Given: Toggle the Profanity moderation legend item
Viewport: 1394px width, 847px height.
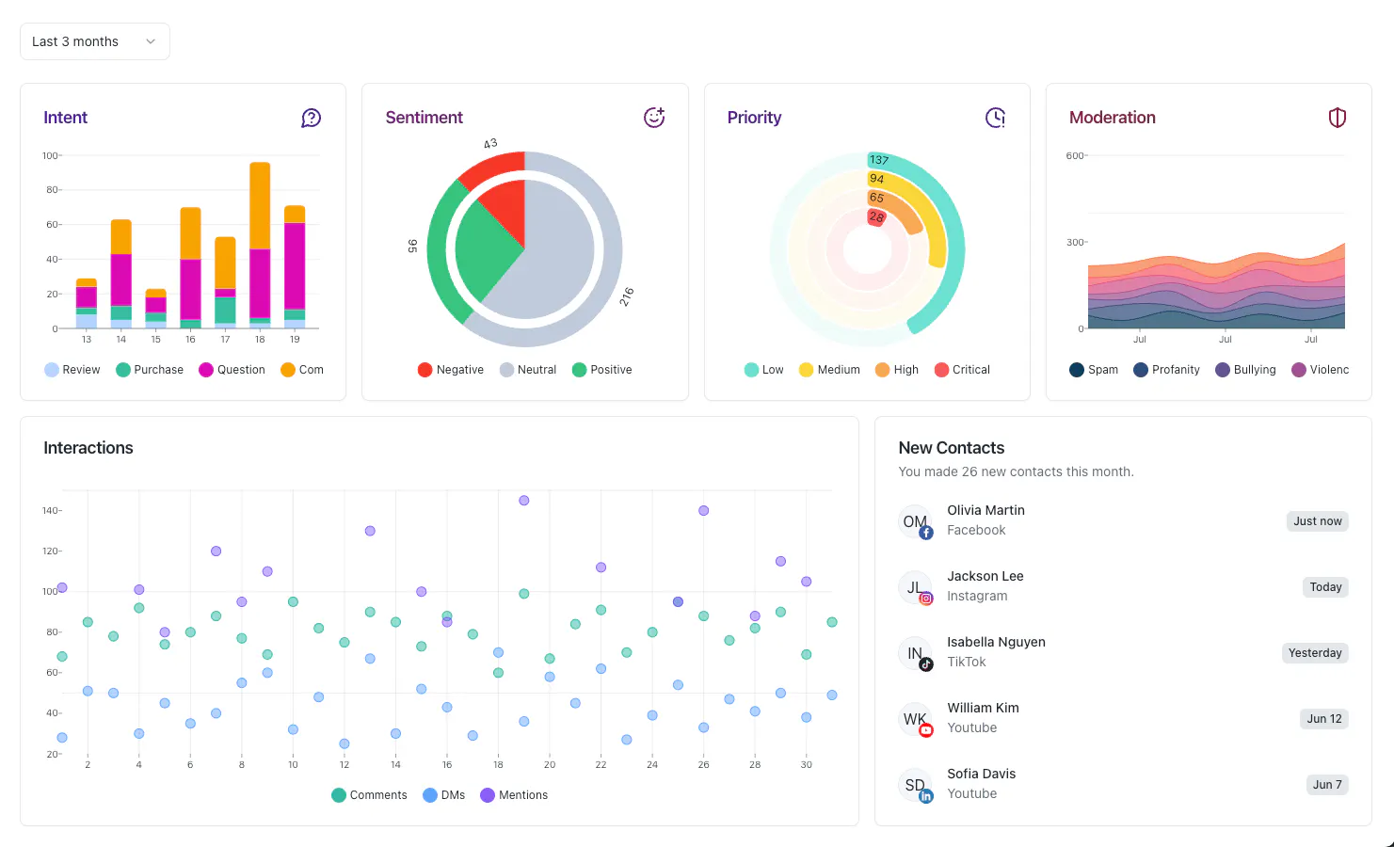Looking at the screenshot, I should click(1167, 370).
